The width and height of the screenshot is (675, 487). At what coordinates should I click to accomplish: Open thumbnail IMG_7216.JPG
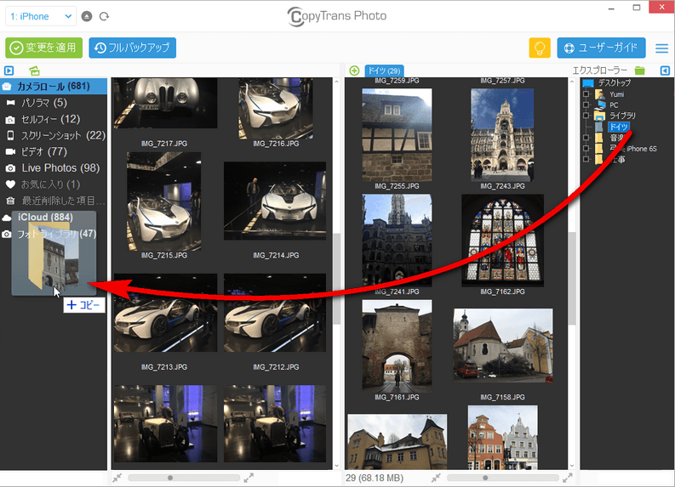[276, 109]
